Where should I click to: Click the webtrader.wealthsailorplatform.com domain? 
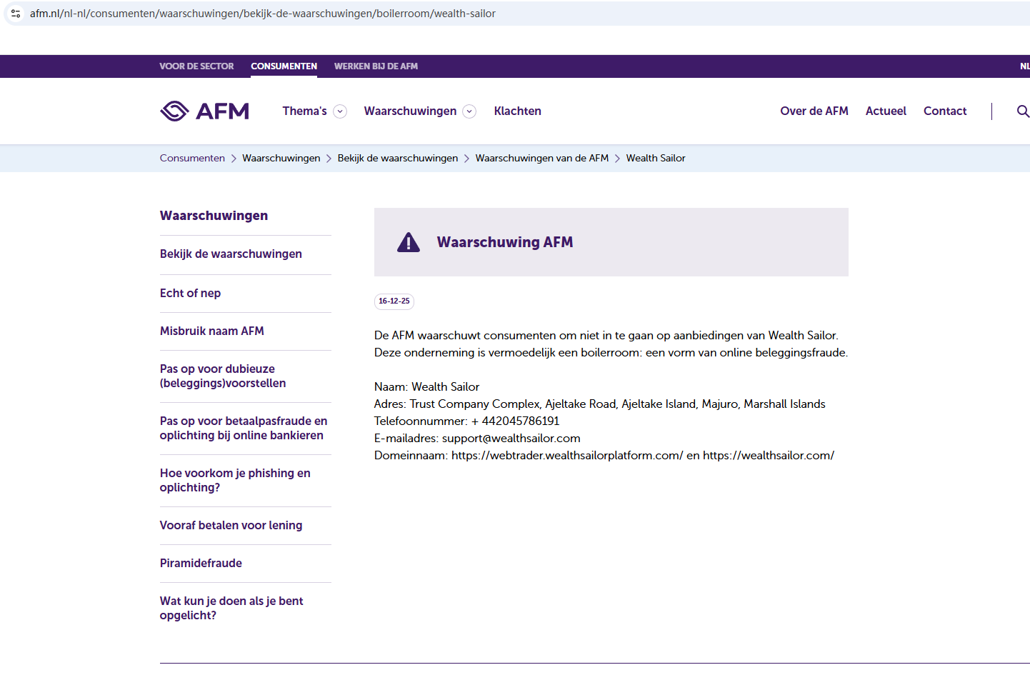(567, 456)
